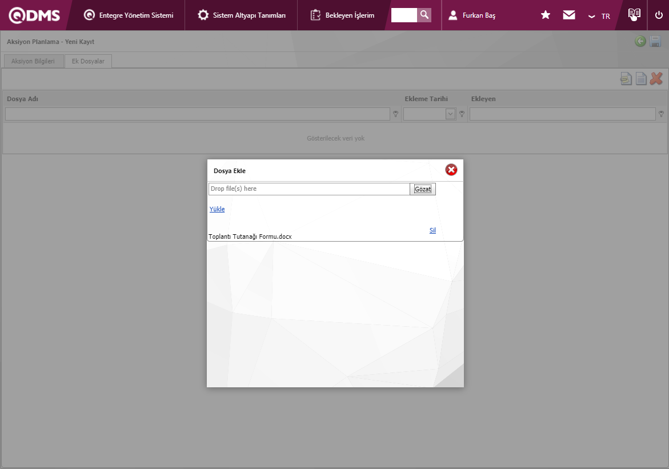Close the Dosya Ekle dialog

(x=451, y=170)
